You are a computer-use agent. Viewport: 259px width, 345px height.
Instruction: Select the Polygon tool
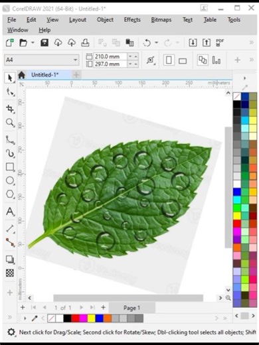click(10, 194)
